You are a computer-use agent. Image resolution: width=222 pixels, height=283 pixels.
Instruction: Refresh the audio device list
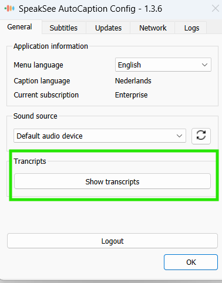[201, 136]
